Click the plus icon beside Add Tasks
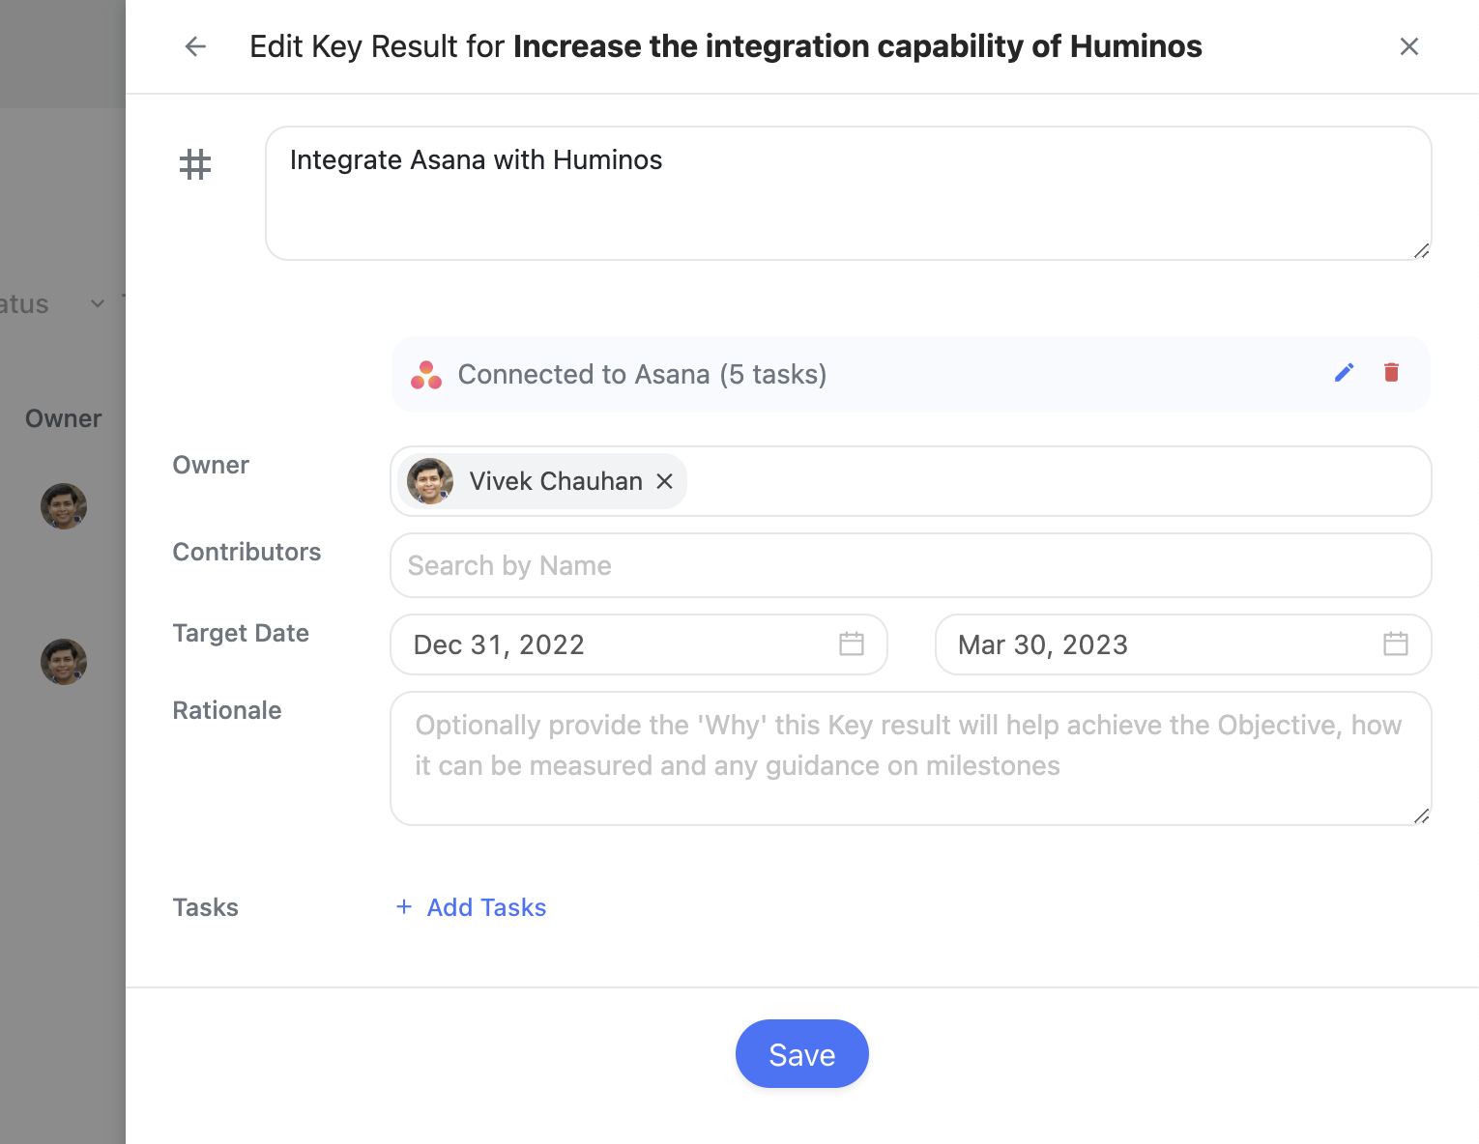 point(404,906)
